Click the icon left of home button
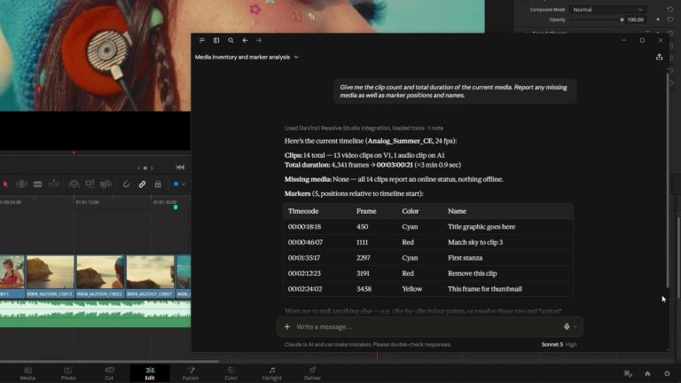 pos(628,373)
